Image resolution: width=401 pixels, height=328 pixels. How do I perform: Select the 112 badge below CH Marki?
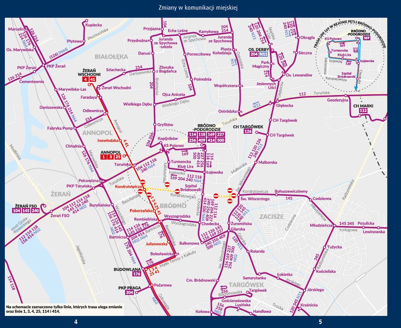pyautogui.click(x=363, y=111)
